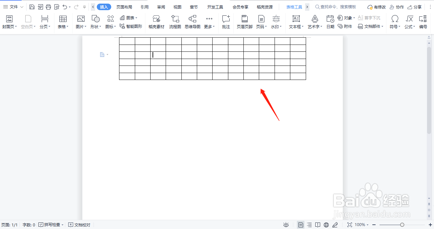Click the Collaborate (协作) button
Image resolution: width=434 pixels, height=229 pixels.
click(397, 7)
